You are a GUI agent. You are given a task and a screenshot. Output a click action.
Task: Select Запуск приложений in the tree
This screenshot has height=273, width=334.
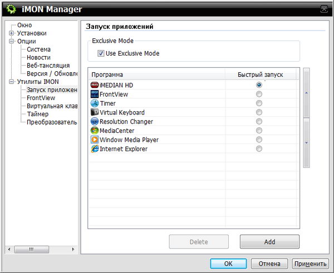click(52, 90)
